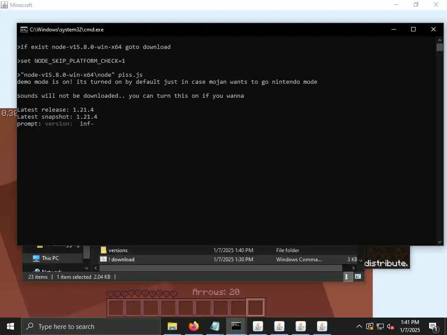Click the Java icon next to Command Prompt
Image resolution: width=447 pixels, height=335 pixels.
point(258,326)
